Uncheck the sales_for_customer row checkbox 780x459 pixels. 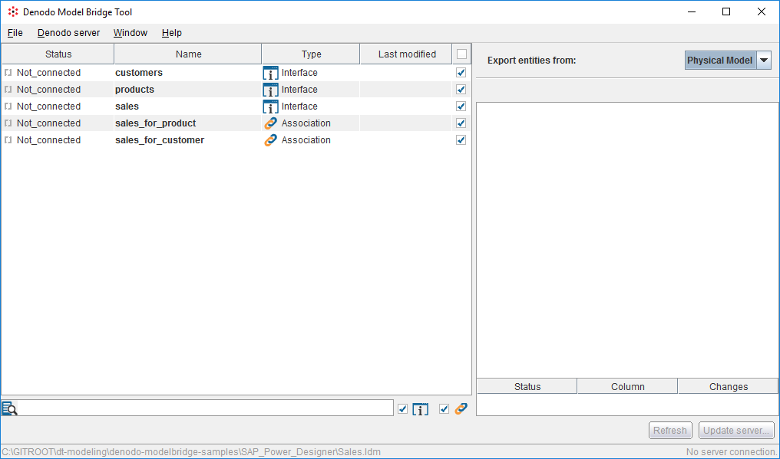pos(461,140)
